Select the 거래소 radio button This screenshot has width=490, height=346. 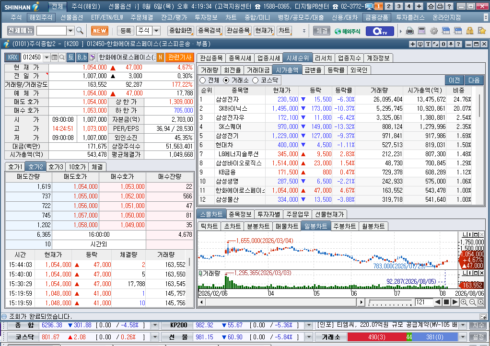[226, 80]
